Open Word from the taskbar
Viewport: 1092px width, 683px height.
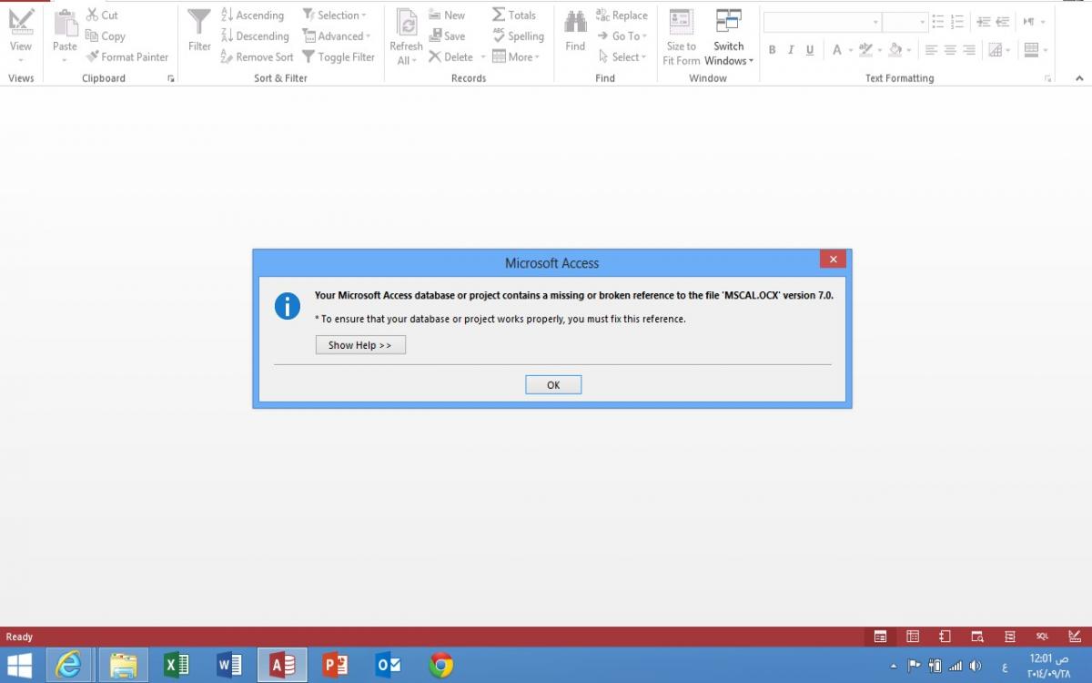(229, 666)
